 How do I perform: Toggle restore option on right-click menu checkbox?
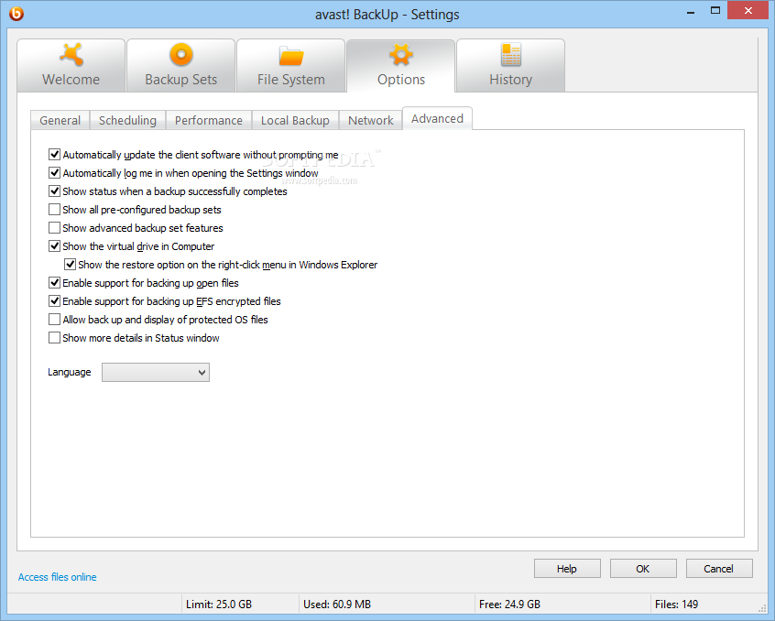pos(71,265)
